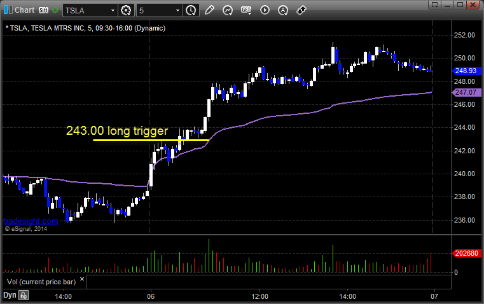Minimize the chart window

click(447, 4)
